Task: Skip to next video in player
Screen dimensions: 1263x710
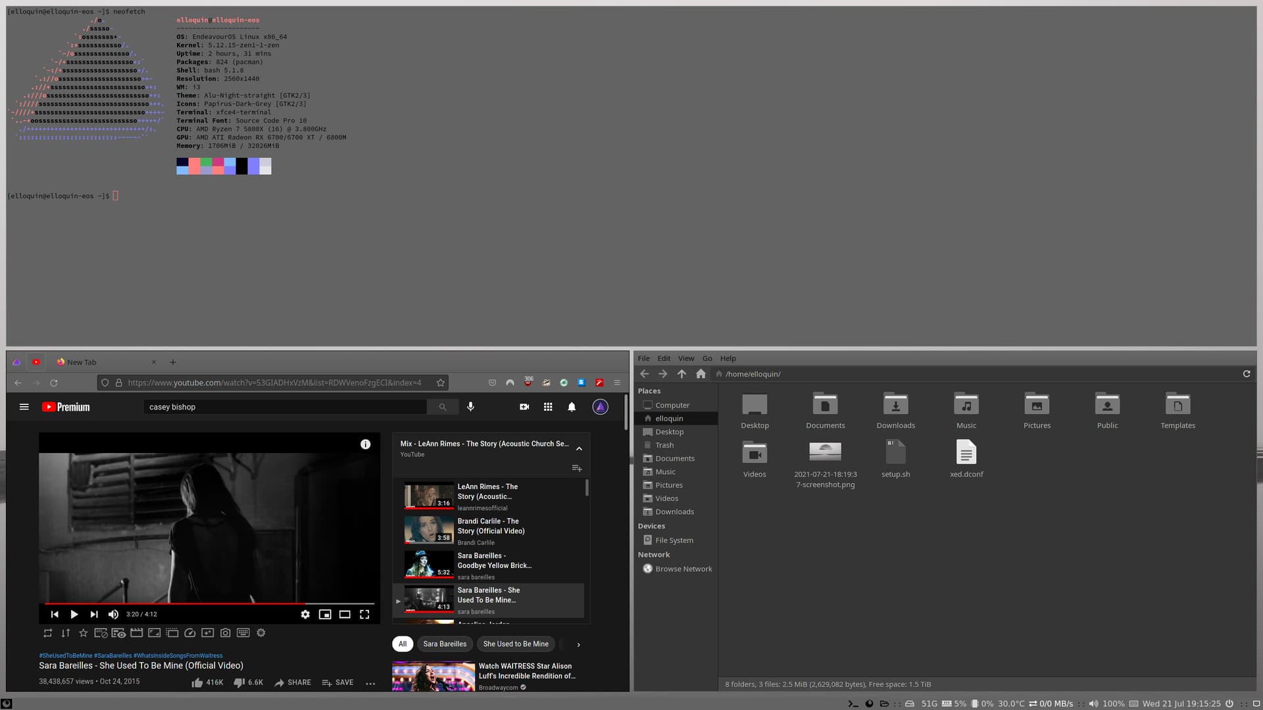Action: click(94, 614)
